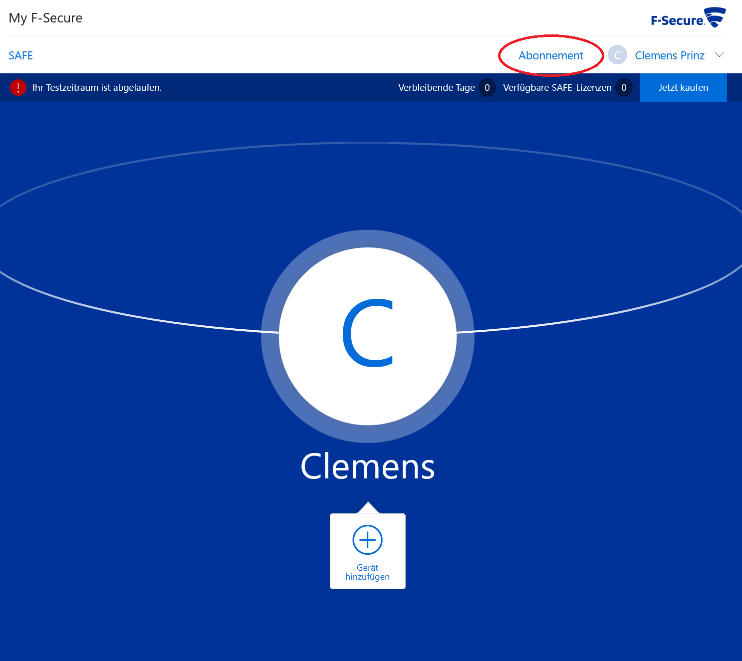Viewport: 742px width, 661px height.
Task: Click the plus icon to add a device
Action: click(367, 540)
